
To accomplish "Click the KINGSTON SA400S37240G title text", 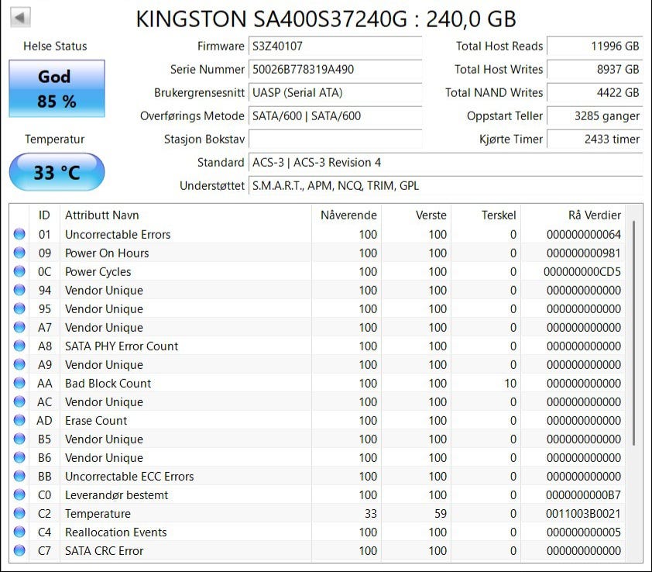I will (x=326, y=19).
